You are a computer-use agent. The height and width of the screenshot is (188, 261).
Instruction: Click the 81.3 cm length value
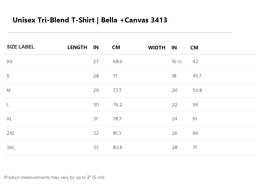pos(117,133)
